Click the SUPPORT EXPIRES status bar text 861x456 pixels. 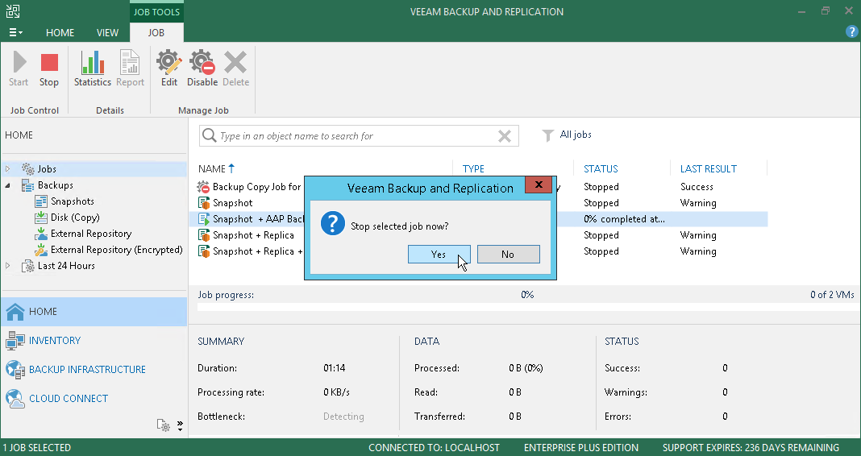point(751,448)
